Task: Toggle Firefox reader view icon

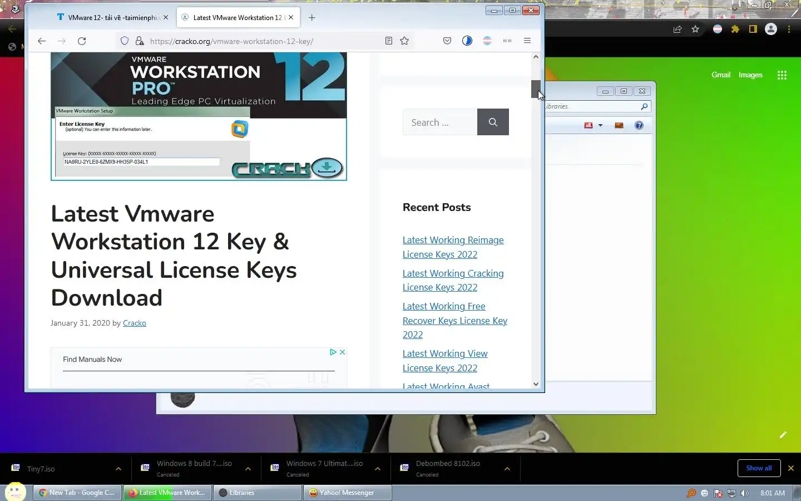Action: [389, 41]
